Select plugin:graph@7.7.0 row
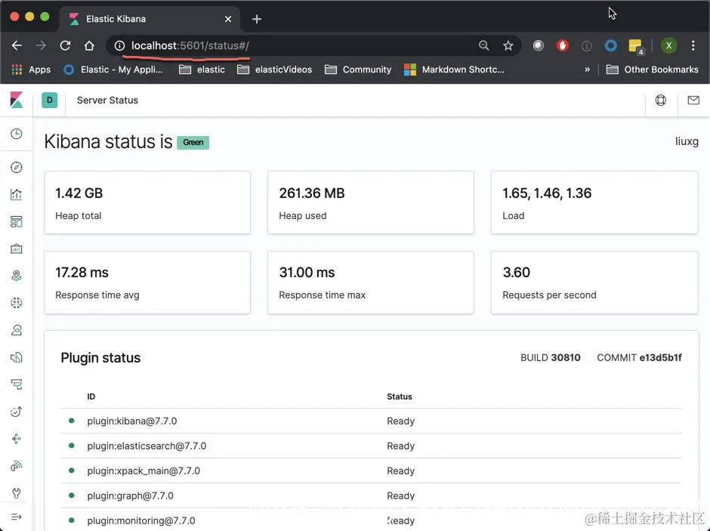 370,495
